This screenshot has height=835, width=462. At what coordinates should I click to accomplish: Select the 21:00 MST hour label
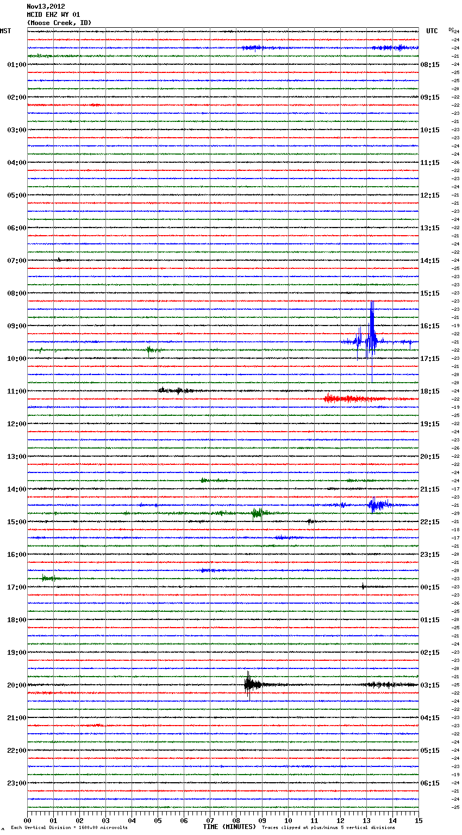16,718
